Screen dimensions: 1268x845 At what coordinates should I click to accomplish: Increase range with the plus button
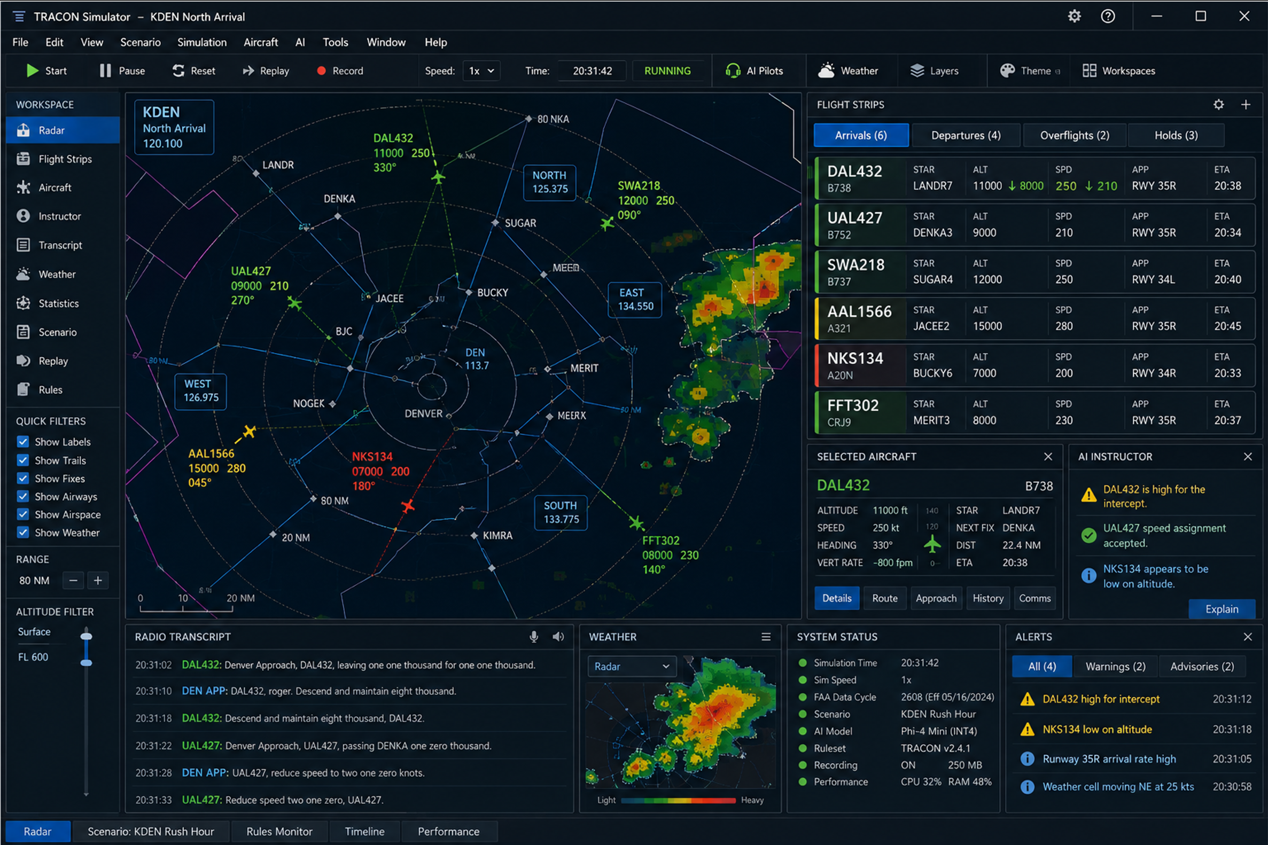98,581
